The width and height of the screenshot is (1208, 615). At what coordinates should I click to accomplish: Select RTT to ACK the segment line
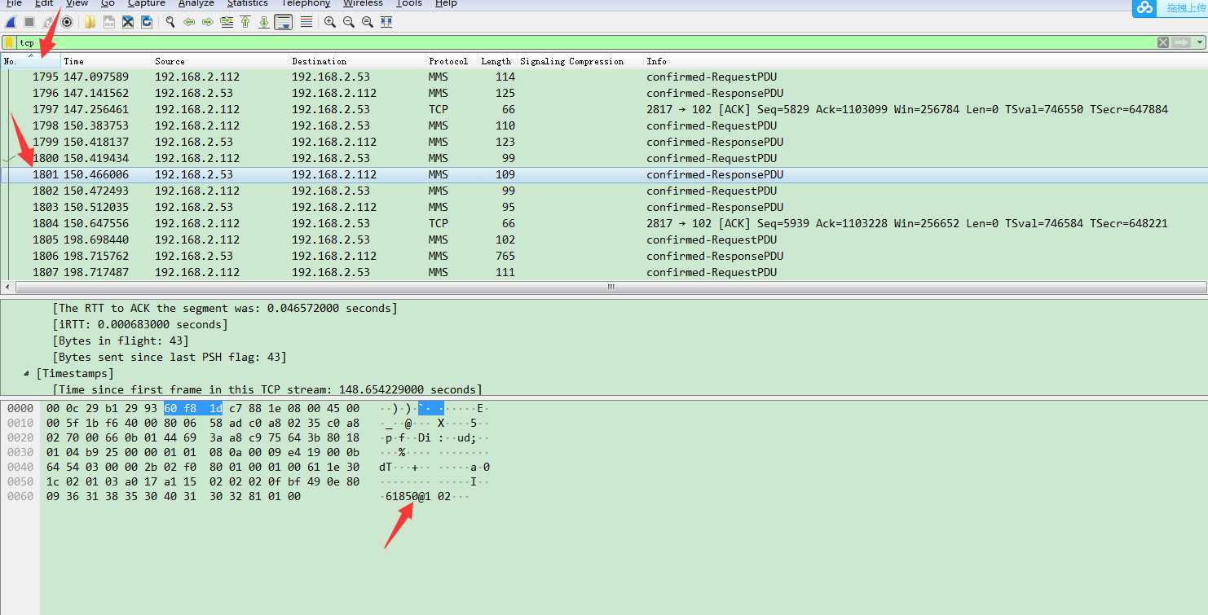click(225, 308)
